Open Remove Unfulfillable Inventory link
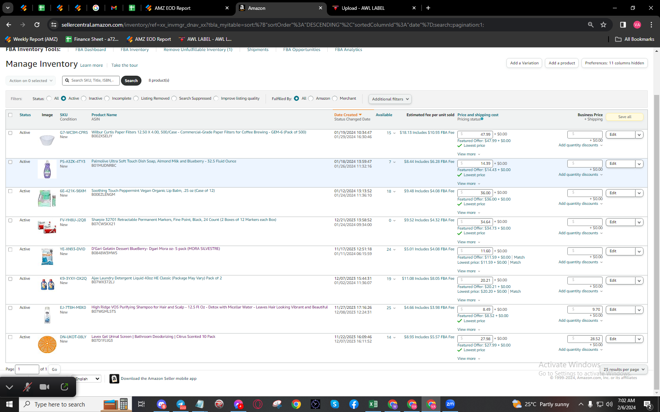The height and width of the screenshot is (412, 660). (198, 49)
